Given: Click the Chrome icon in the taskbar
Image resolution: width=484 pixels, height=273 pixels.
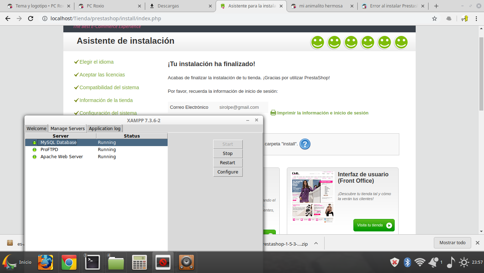Looking at the screenshot, I should tap(69, 262).
